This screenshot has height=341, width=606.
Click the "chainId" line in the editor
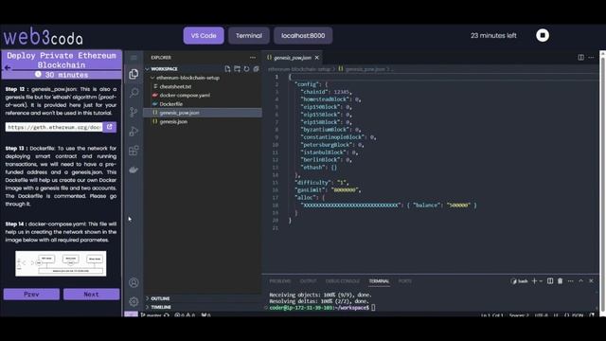click(327, 92)
